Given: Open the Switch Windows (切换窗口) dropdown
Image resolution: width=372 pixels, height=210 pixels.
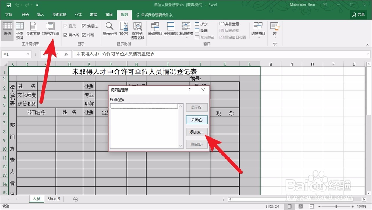Looking at the screenshot, I should pyautogui.click(x=258, y=31).
